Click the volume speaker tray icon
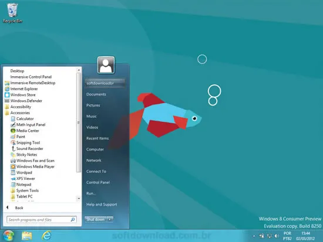This screenshot has width=323, height=242. (x=277, y=236)
